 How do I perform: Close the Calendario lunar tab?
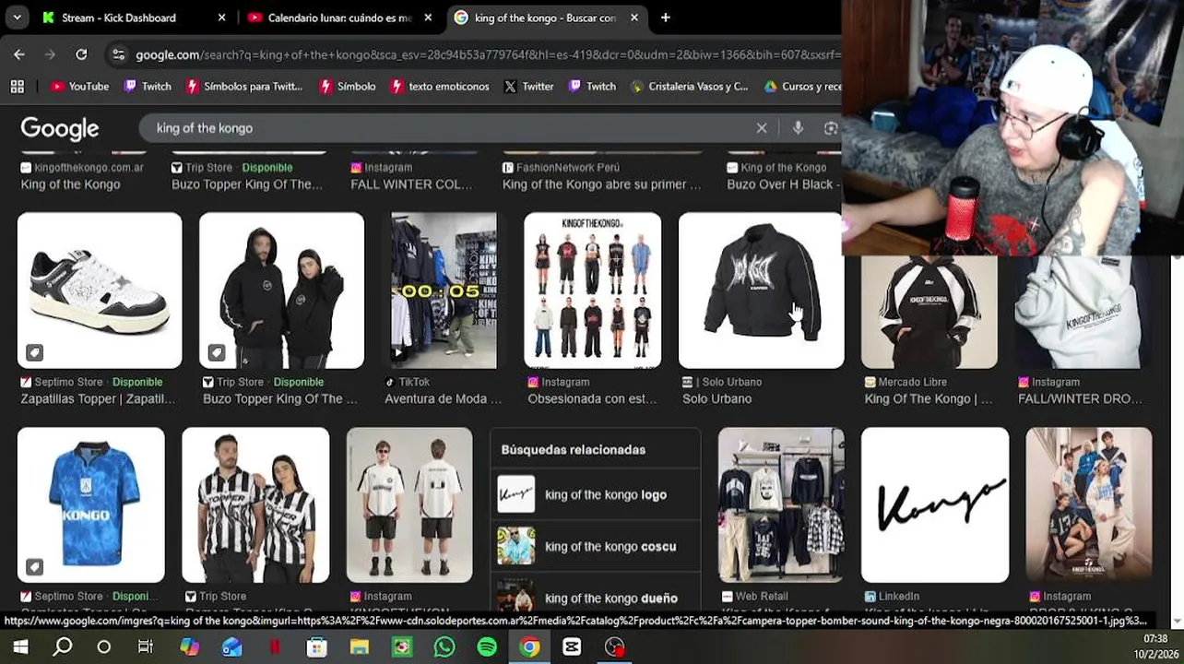tap(428, 18)
